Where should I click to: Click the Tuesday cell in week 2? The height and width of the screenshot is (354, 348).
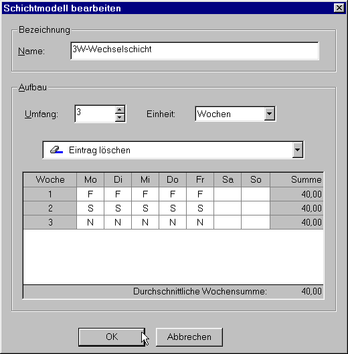coord(118,208)
